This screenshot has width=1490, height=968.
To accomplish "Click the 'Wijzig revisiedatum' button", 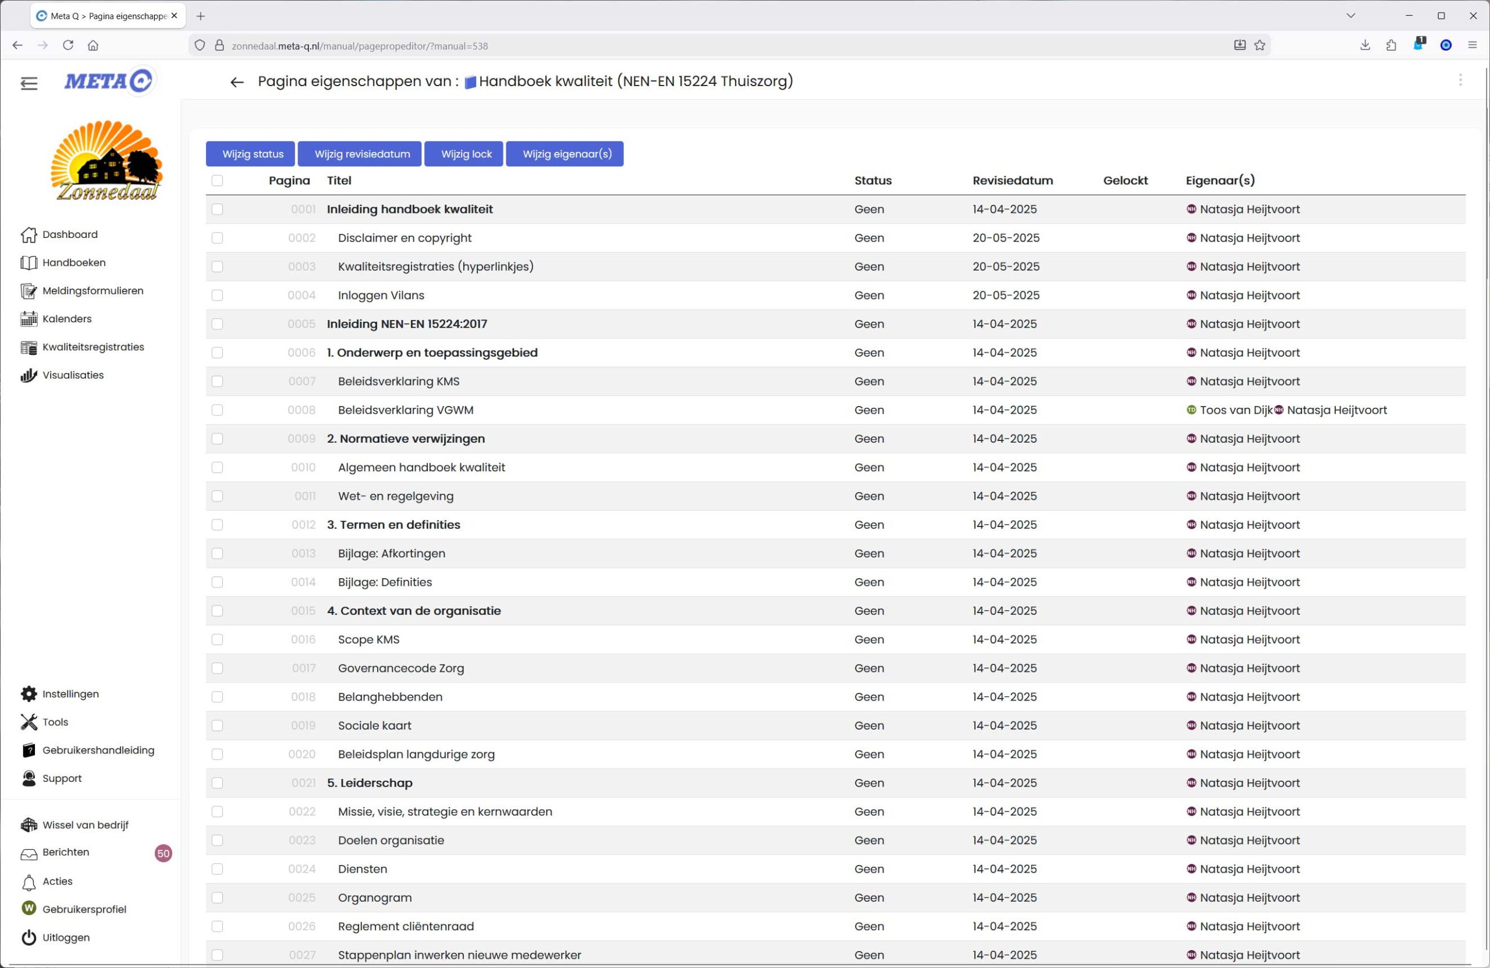I will [362, 154].
